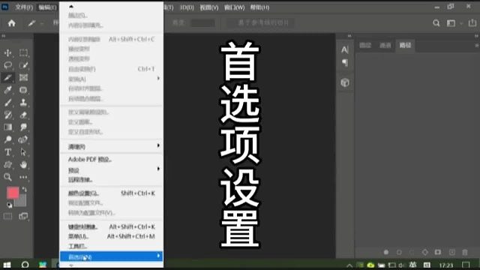This screenshot has width=480, height=270.
Task: Select the Rectangular Marquee tool
Action: (23, 52)
